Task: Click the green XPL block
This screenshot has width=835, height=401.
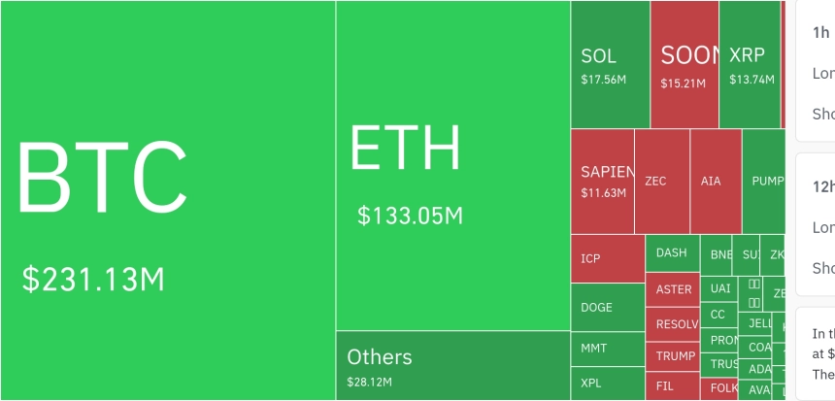Action: (607, 384)
